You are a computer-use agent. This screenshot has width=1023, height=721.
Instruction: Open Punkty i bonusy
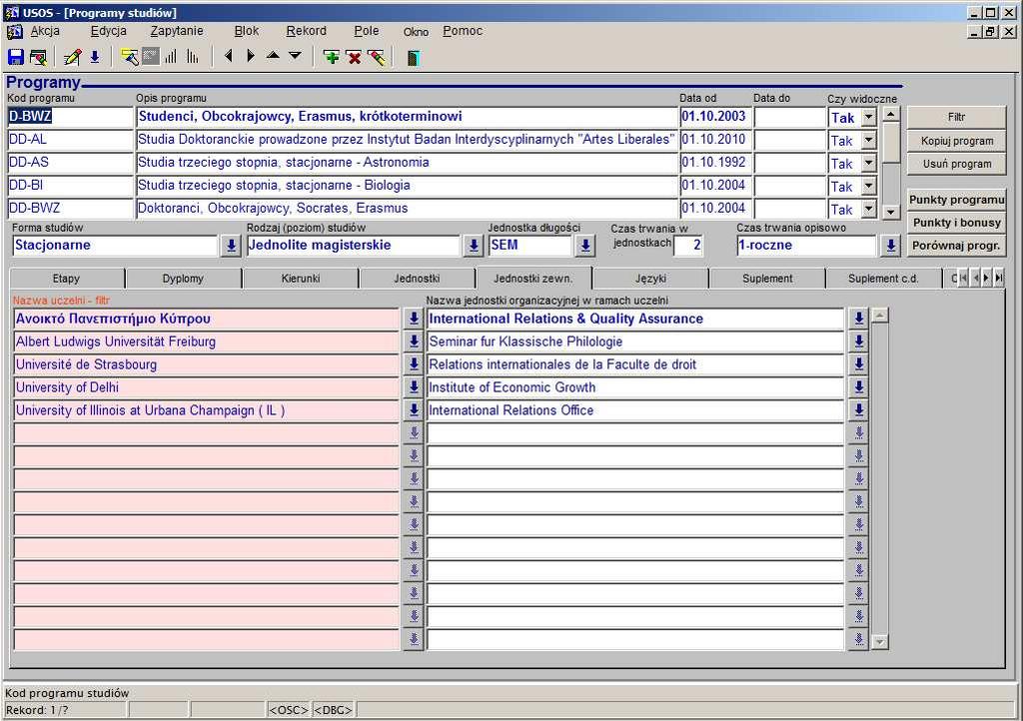(x=956, y=223)
